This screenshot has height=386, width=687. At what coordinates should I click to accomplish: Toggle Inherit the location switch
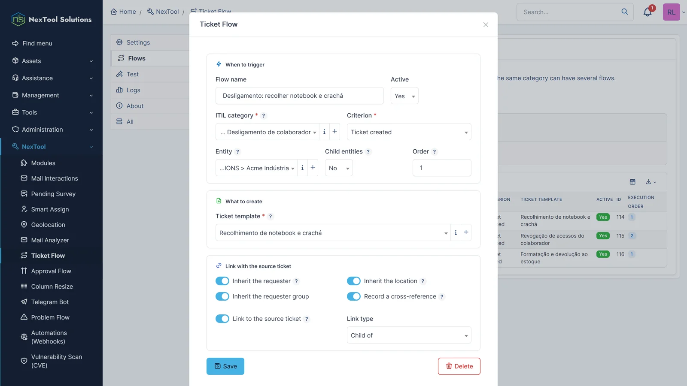[x=354, y=281]
